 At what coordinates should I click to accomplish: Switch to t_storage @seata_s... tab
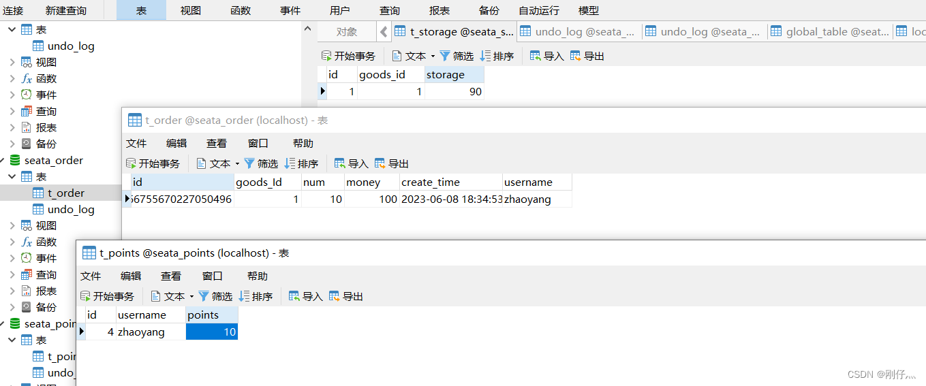[454, 31]
